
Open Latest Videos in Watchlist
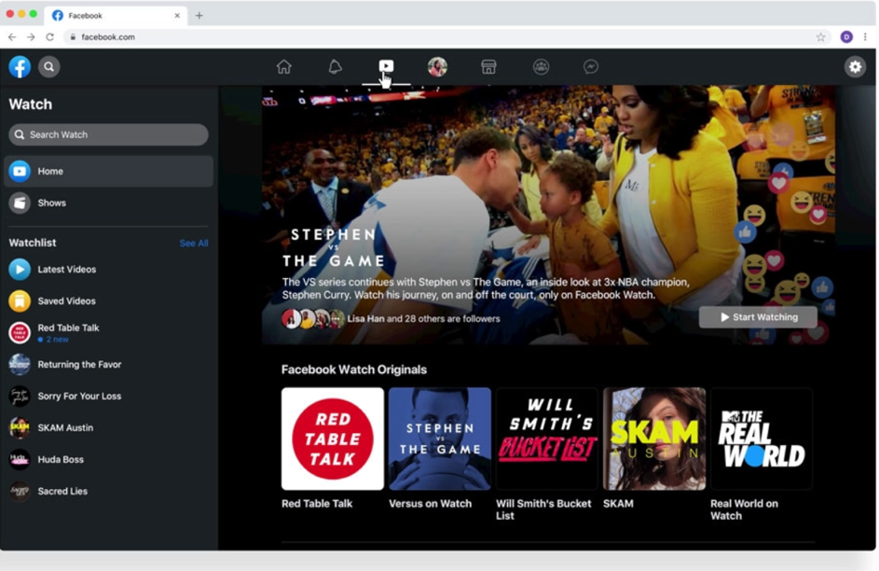click(x=108, y=270)
